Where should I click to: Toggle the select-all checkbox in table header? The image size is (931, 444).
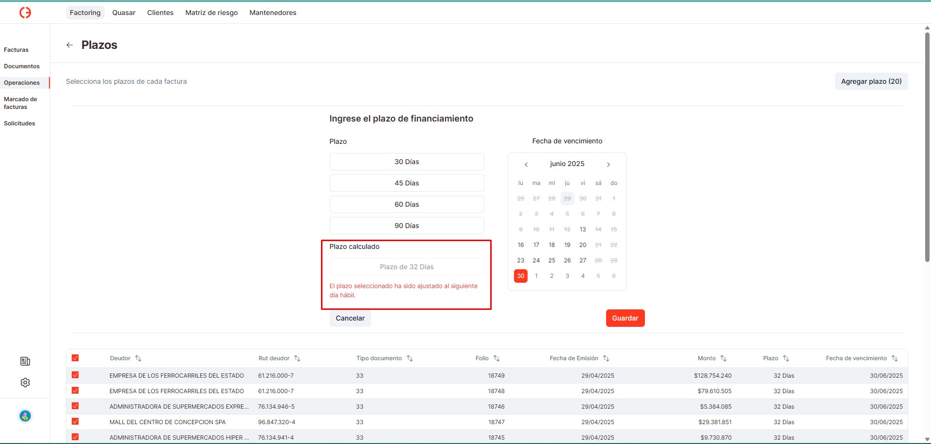click(75, 358)
